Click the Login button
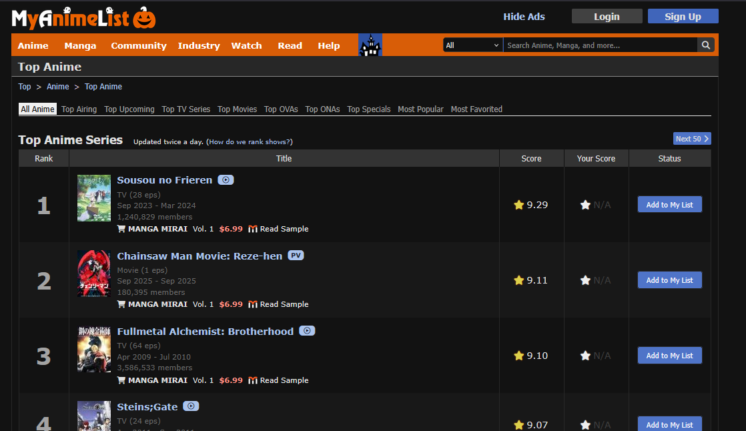The height and width of the screenshot is (431, 746). tap(607, 16)
